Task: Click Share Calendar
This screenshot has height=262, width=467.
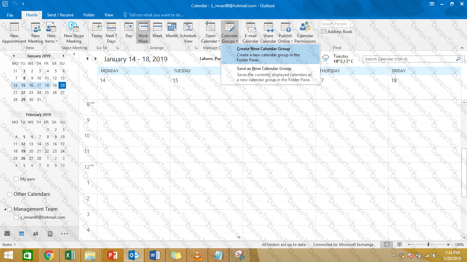Action: click(x=268, y=33)
